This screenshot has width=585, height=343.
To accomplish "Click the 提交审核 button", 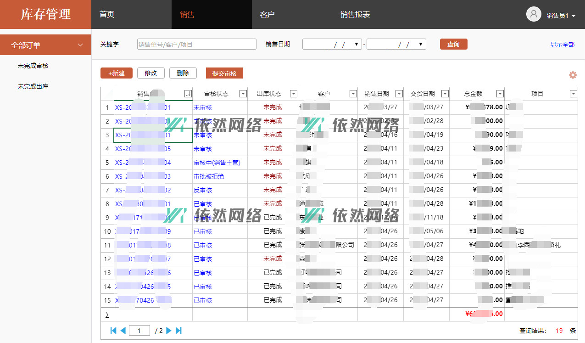I will 224,73.
